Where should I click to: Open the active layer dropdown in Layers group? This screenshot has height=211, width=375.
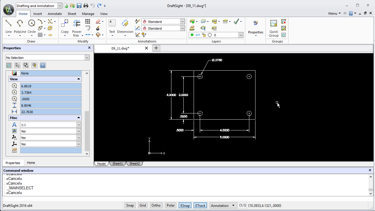click(241, 35)
